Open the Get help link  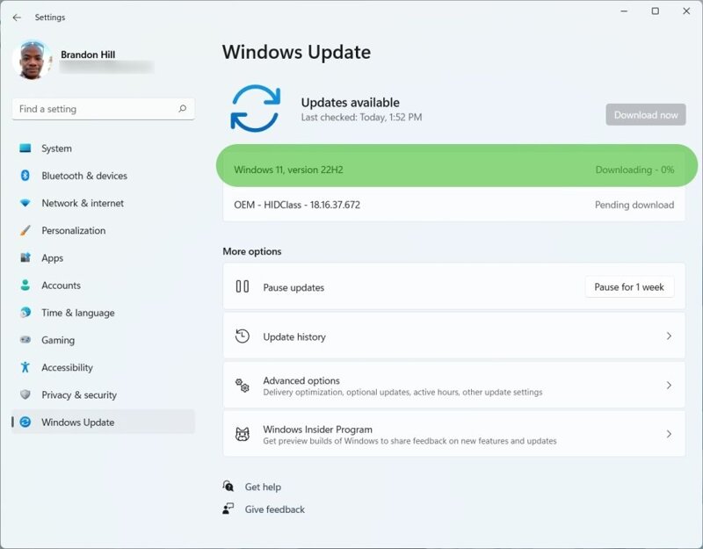263,487
